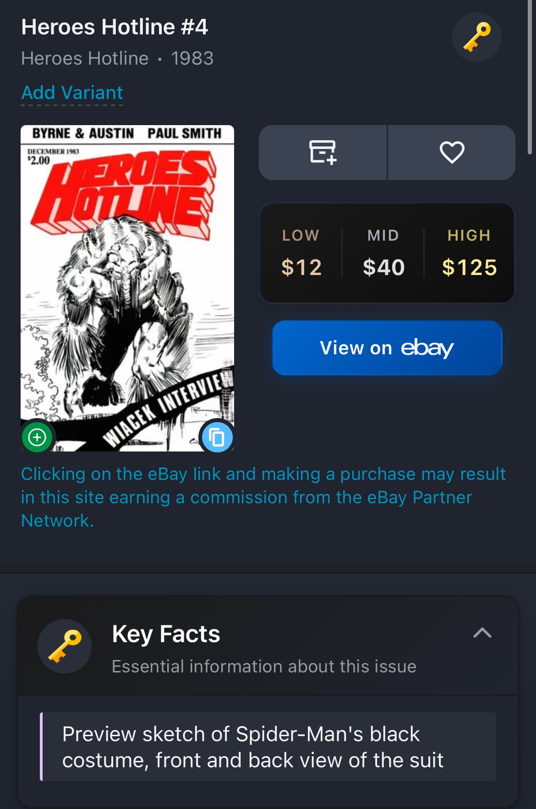Tap the Heroes Hotline series name
536x809 pixels.
(x=85, y=58)
